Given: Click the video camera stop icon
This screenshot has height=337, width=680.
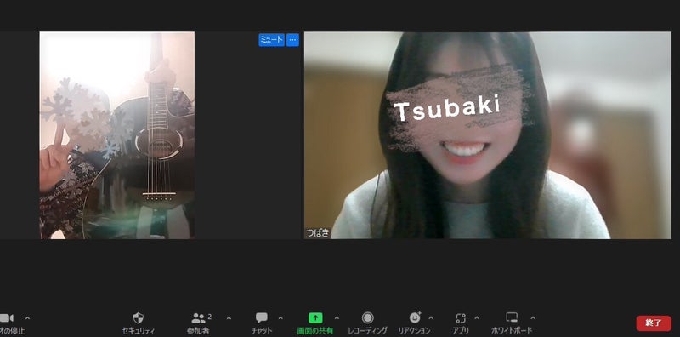Looking at the screenshot, I should (7, 318).
